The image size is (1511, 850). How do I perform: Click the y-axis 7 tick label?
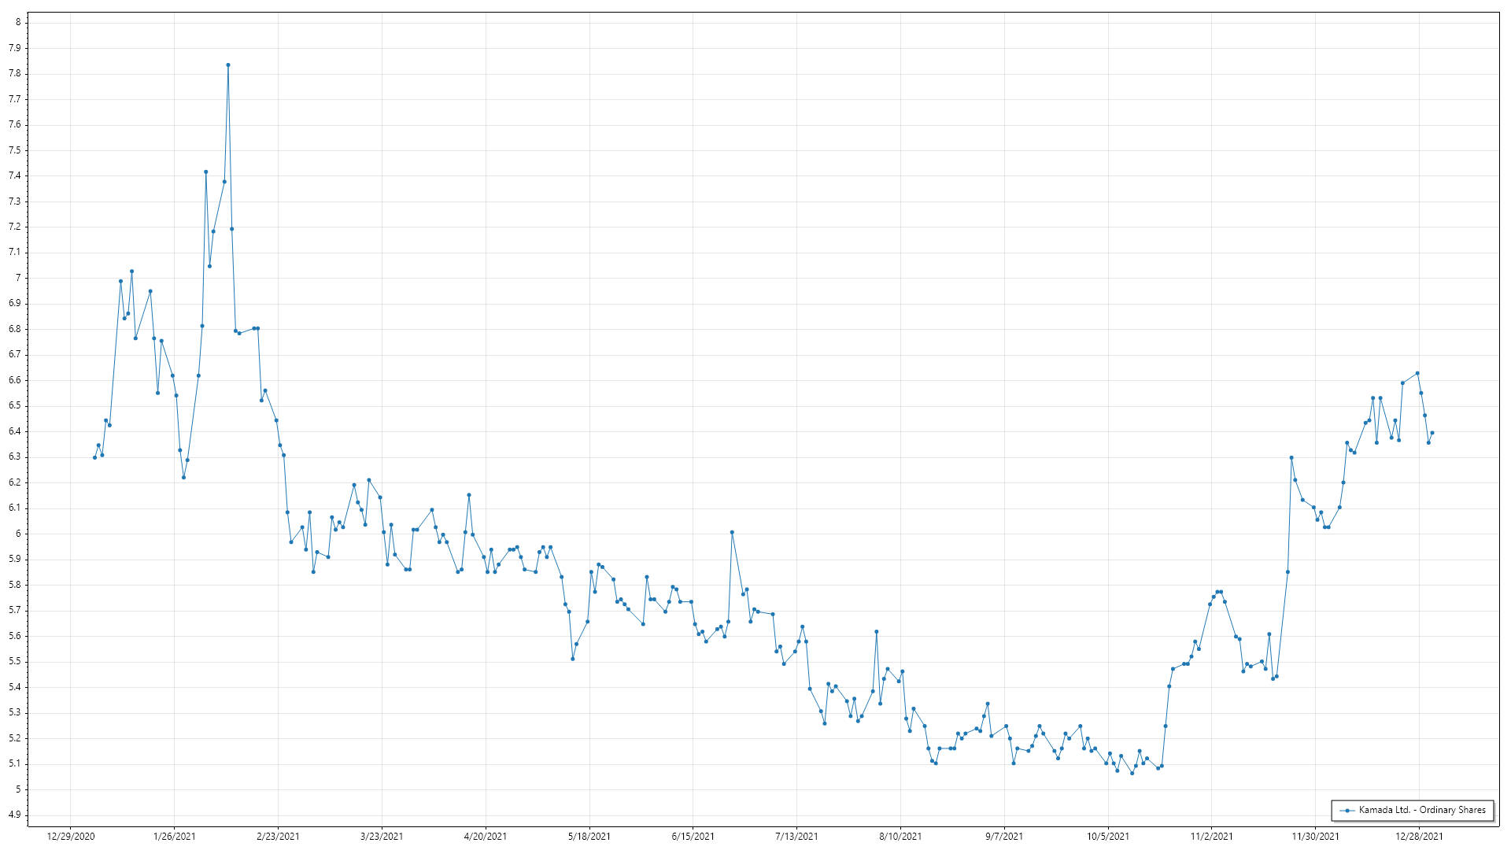(x=18, y=278)
